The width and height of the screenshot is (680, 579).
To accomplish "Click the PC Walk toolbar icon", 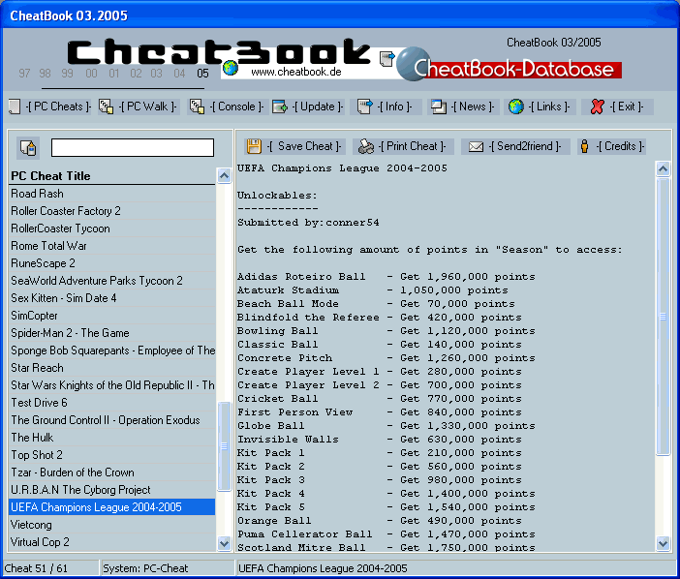I will 107,107.
